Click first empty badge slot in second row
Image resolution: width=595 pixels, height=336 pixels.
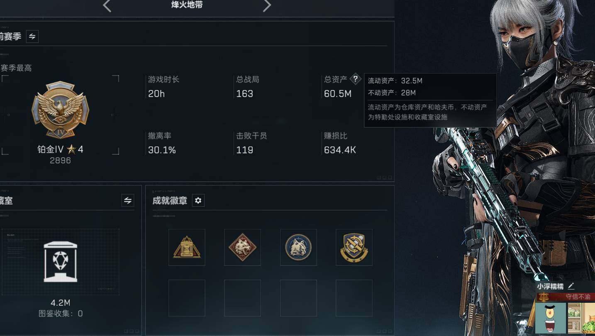point(187,298)
